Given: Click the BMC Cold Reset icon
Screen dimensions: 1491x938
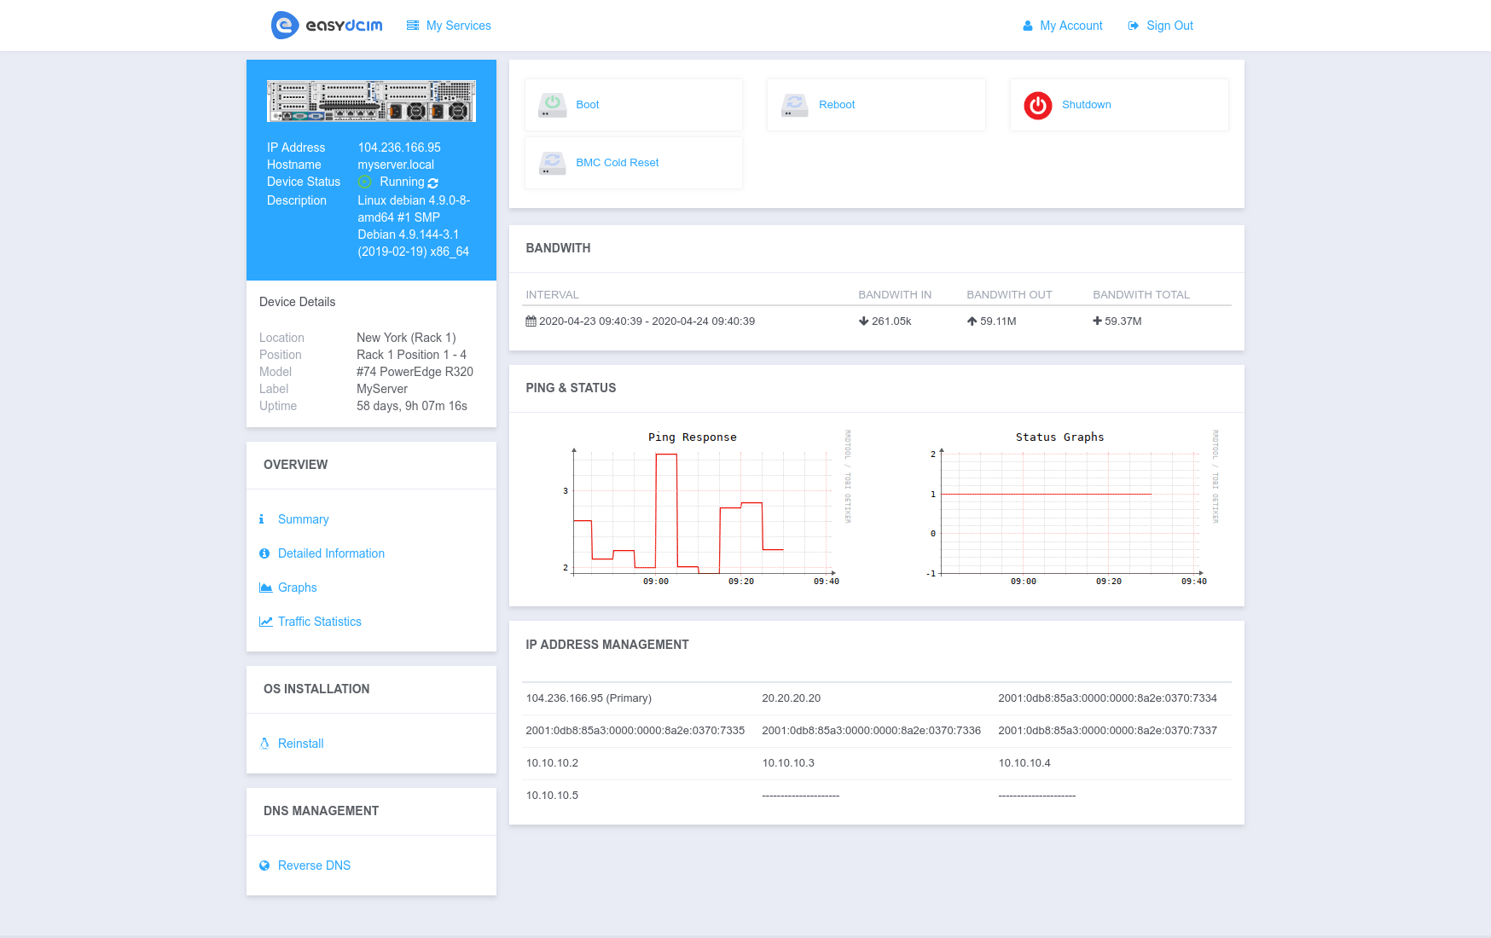Looking at the screenshot, I should pos(552,163).
